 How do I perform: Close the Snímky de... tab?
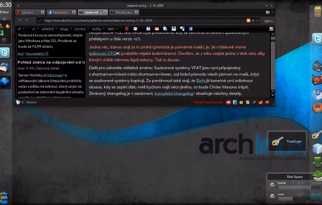tap(137, 12)
